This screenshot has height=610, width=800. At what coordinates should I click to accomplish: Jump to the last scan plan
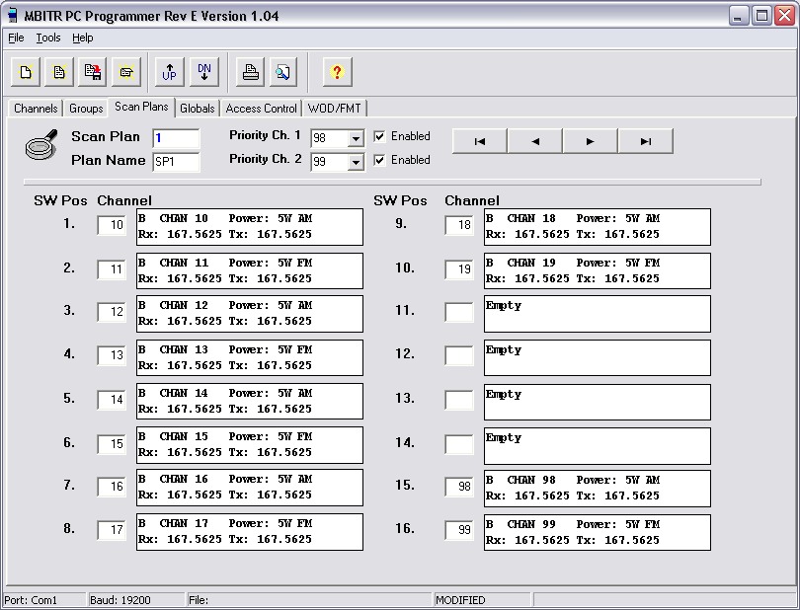[x=646, y=141]
